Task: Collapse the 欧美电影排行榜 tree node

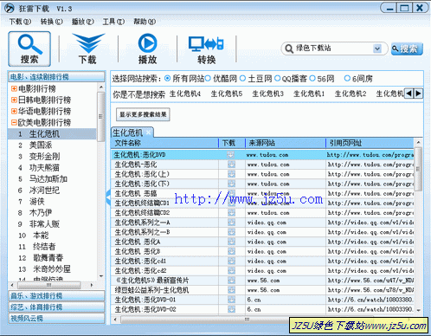Action: click(x=14, y=122)
